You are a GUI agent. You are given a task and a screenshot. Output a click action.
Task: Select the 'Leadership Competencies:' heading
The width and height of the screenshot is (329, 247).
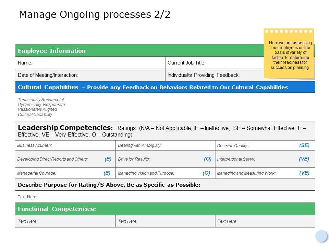[65, 128]
